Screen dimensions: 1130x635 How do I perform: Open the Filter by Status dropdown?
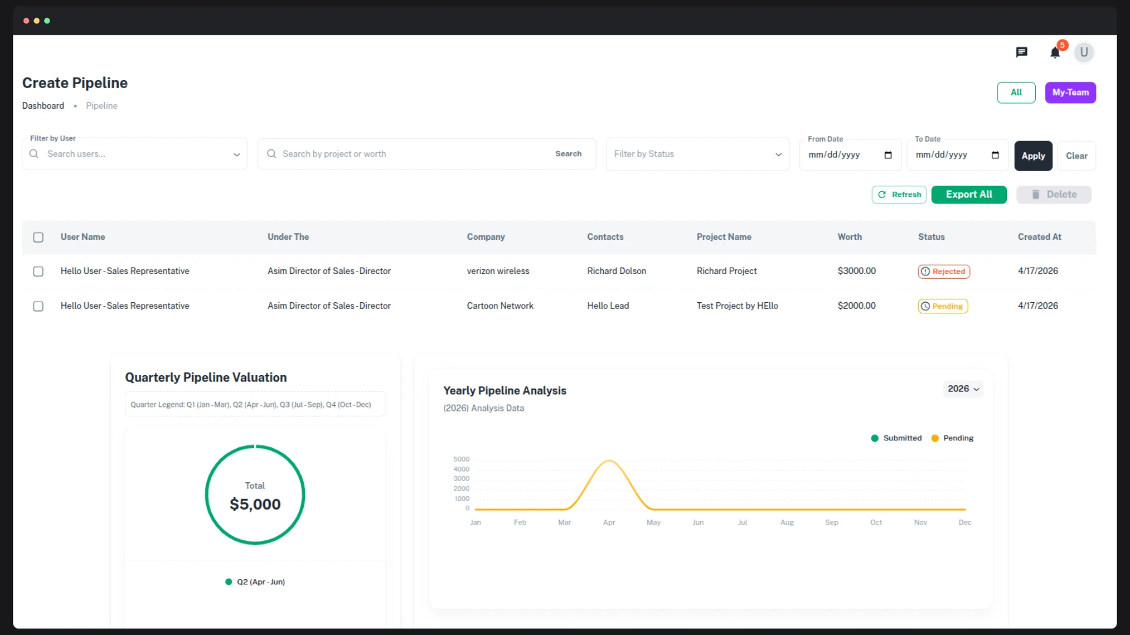[697, 154]
